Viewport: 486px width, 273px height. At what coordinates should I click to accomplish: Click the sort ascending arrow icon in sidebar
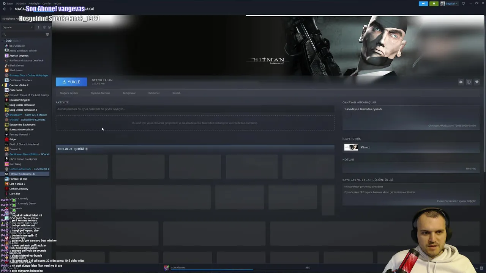point(38,27)
